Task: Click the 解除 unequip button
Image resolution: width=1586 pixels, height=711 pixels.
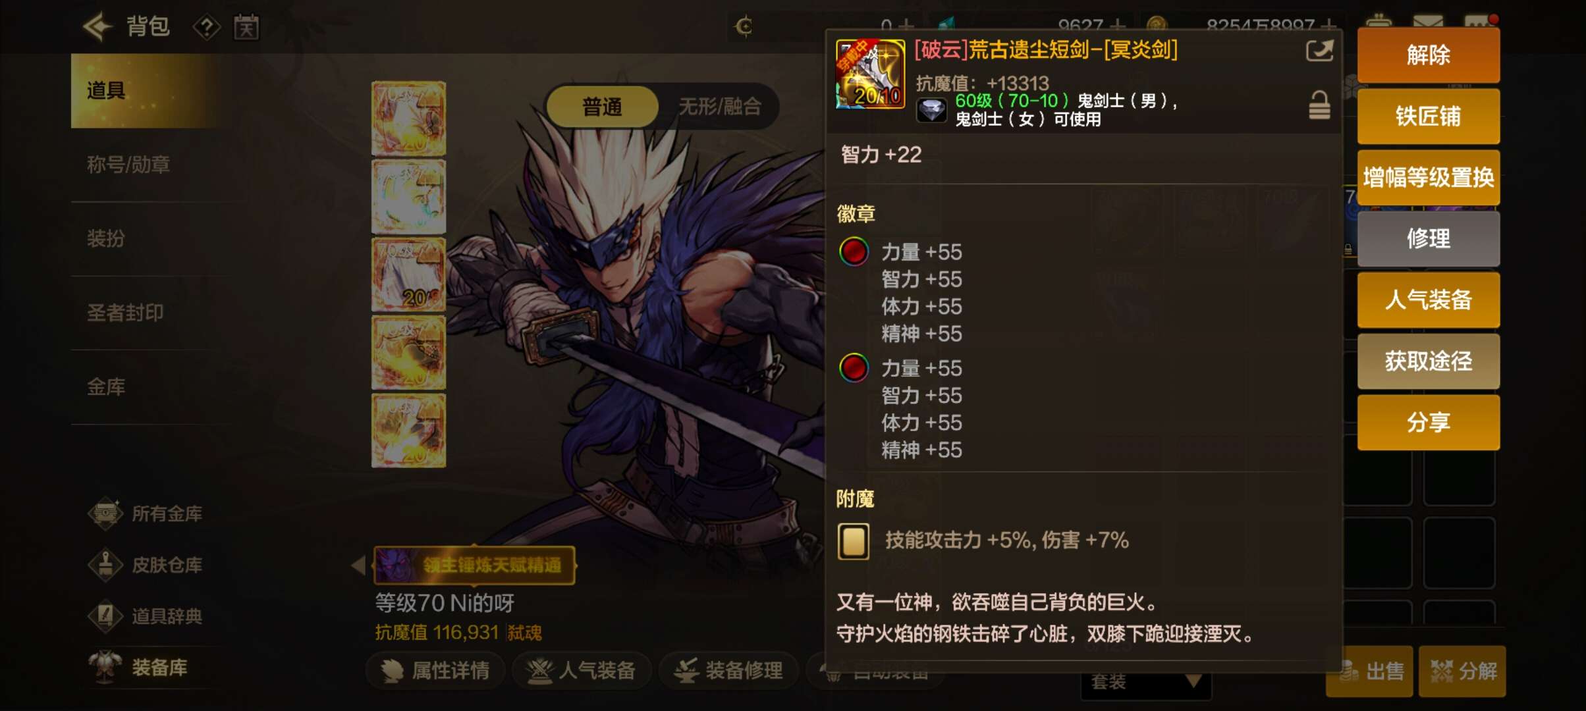Action: click(1428, 55)
